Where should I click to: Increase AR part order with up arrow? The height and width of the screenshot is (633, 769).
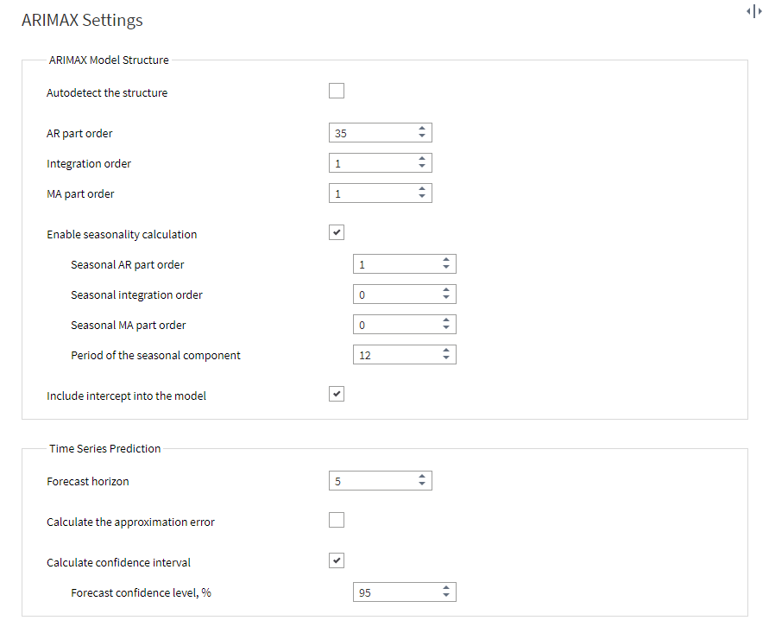pos(422,129)
